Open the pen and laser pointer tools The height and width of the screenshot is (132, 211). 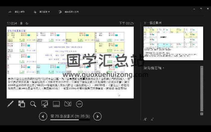point(10,104)
